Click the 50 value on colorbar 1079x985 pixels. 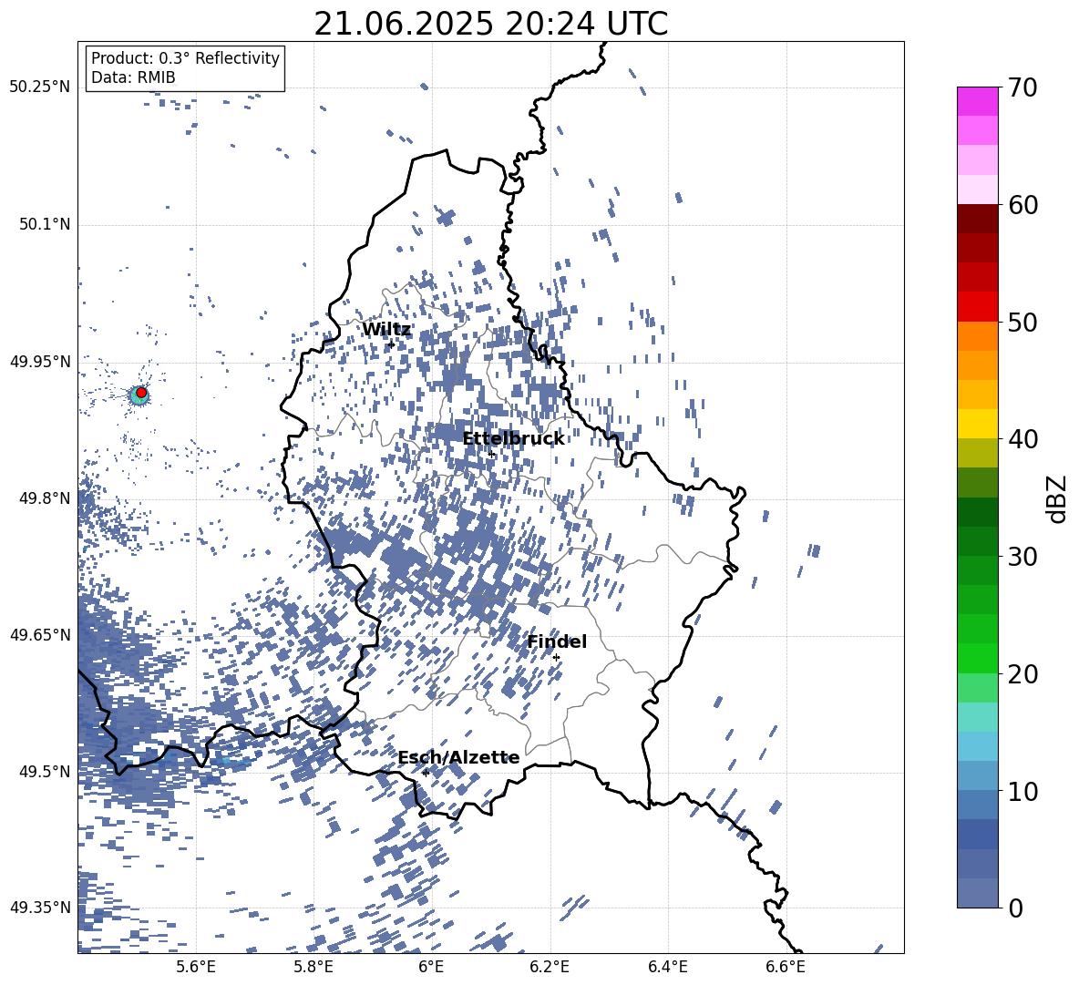(x=1022, y=322)
